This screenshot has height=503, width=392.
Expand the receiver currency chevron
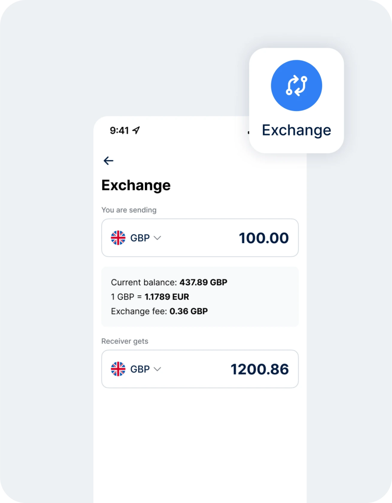click(157, 369)
